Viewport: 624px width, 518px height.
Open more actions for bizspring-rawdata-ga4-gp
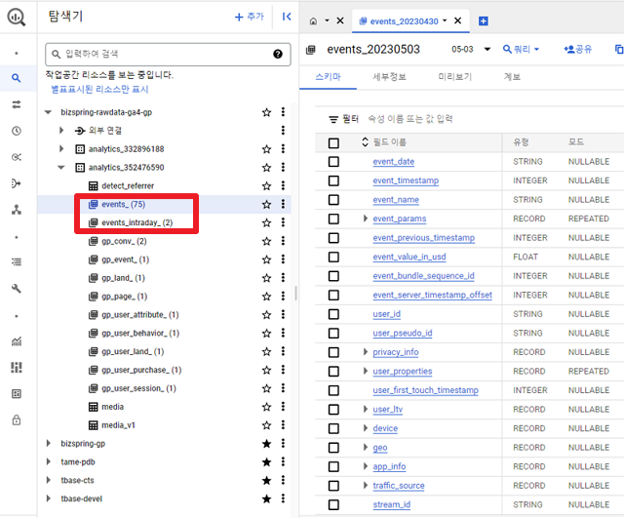(x=283, y=112)
